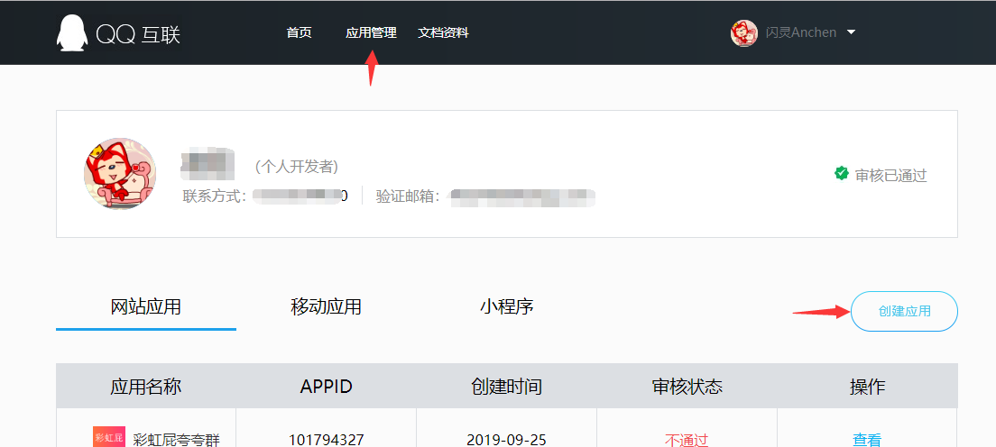Viewport: 996px width, 447px height.
Task: Open the 首页 navigation item
Action: [299, 33]
